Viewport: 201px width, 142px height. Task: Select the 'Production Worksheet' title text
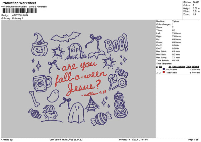(19, 3)
